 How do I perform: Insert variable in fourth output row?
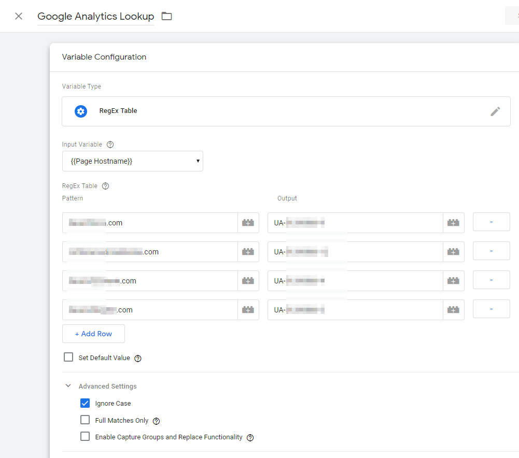(x=453, y=310)
